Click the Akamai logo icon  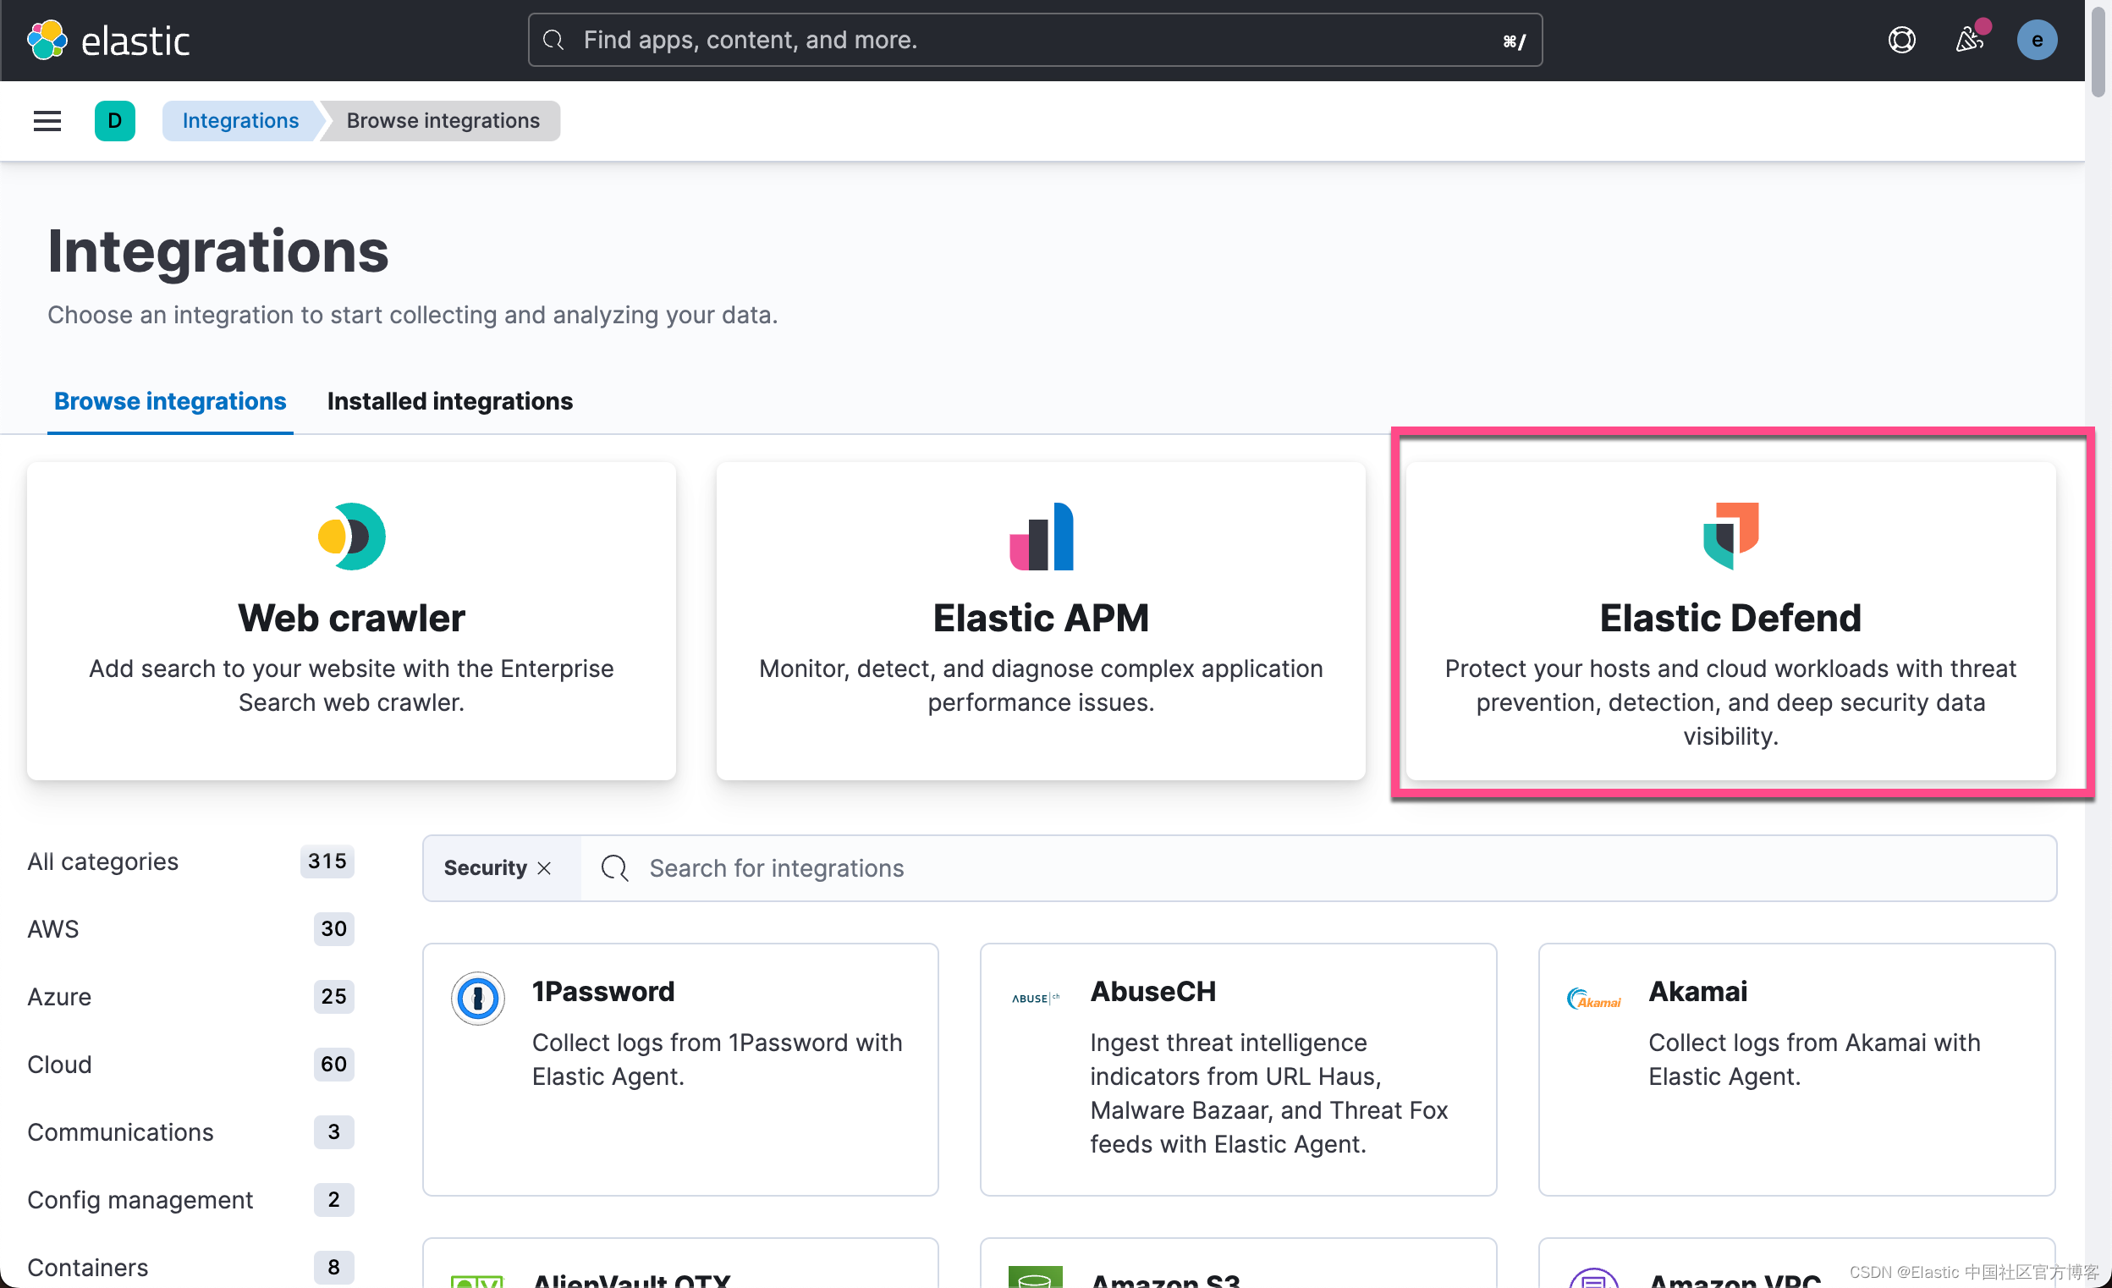tap(1594, 999)
